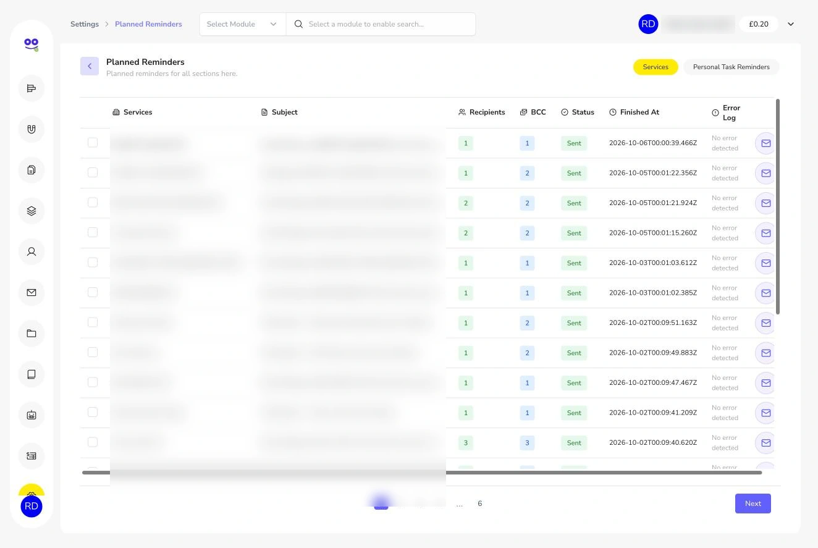Click the RD avatar in top bar
Viewport: 818px width, 548px height.
tap(648, 24)
